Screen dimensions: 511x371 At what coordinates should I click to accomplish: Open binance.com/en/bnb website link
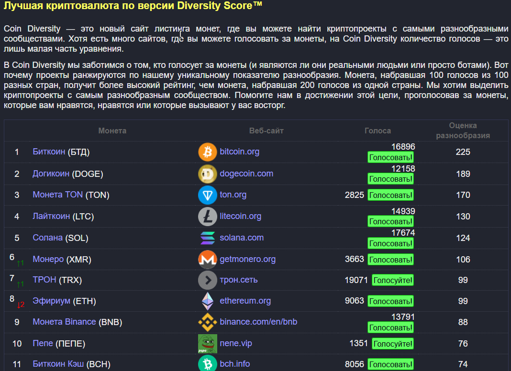pos(258,322)
